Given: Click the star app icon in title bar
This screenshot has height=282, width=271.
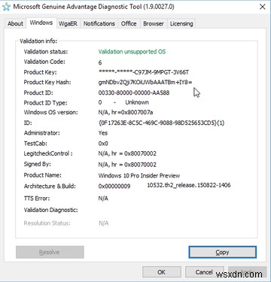Looking at the screenshot, I should pos(6,7).
